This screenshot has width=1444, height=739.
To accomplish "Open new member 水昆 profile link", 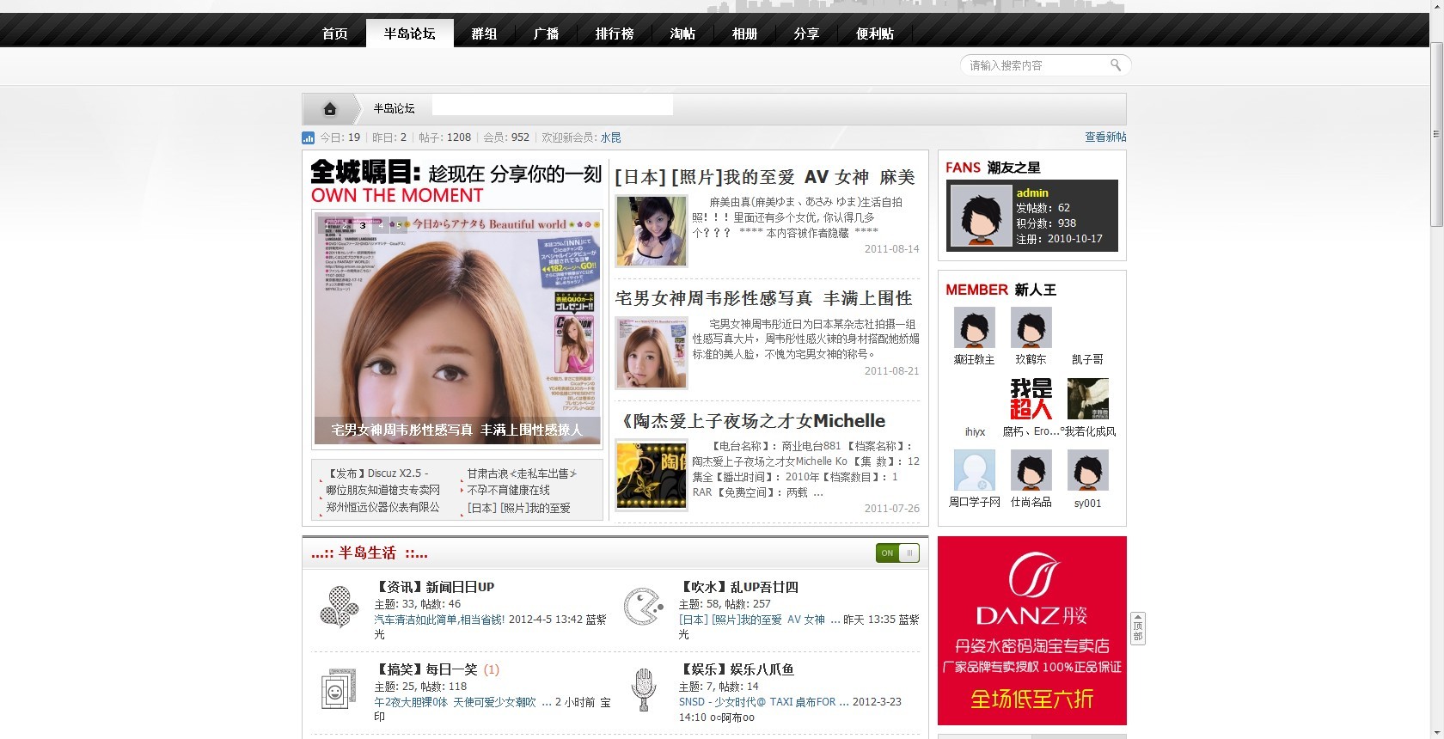I will [x=610, y=137].
